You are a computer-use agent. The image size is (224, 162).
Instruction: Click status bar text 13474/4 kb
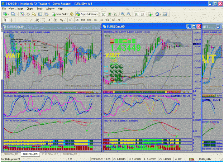[205, 159]
